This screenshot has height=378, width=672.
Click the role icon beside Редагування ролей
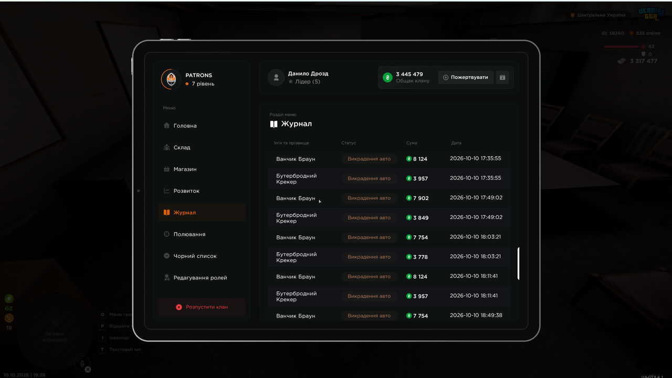(x=166, y=277)
